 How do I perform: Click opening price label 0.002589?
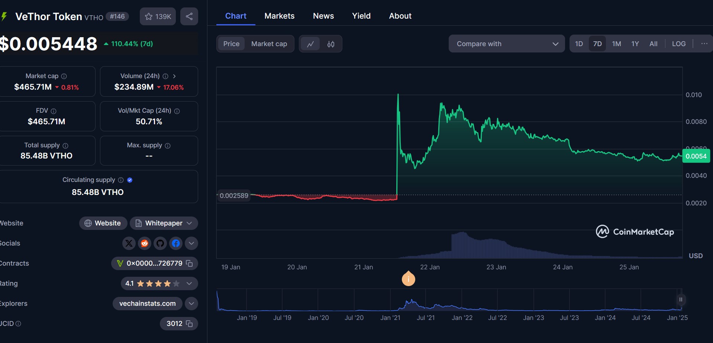(234, 196)
